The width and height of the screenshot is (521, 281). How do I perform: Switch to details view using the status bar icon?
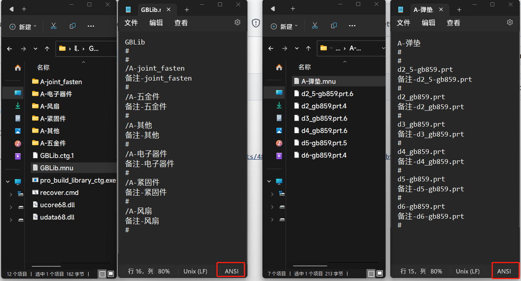[102, 273]
